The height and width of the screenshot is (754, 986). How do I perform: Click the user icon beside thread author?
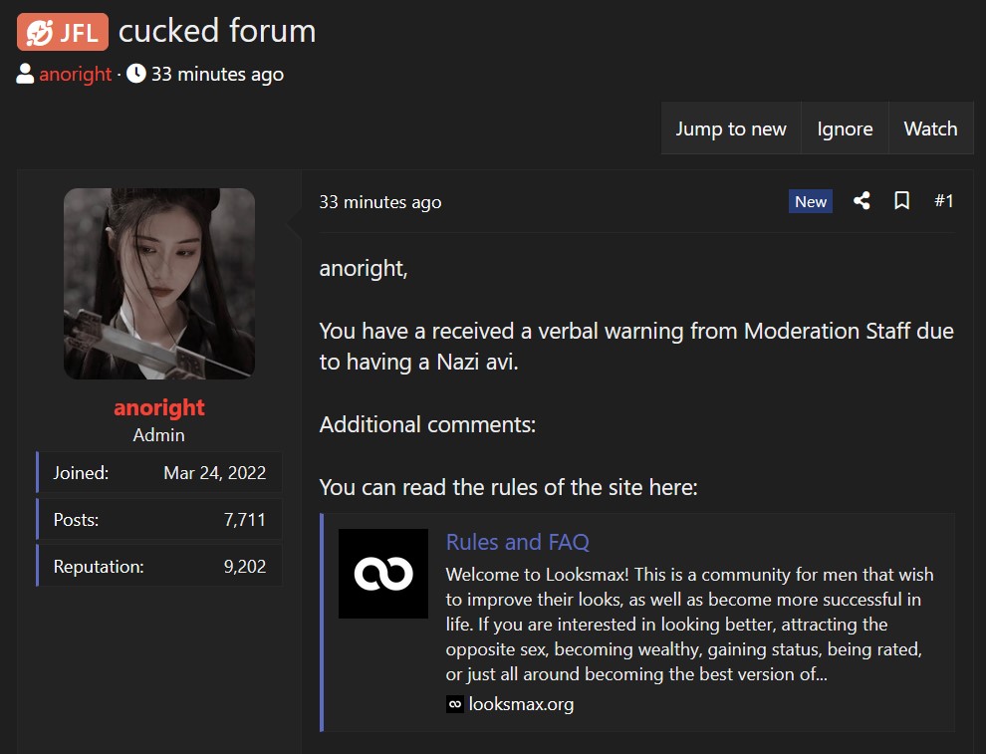[25, 74]
